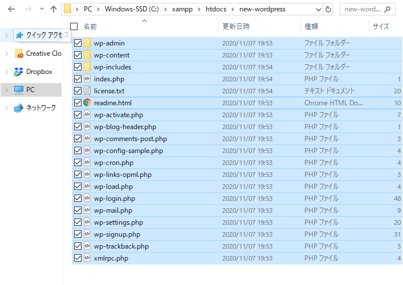
Task: Click the up arrow navigation button
Action: pos(53,9)
